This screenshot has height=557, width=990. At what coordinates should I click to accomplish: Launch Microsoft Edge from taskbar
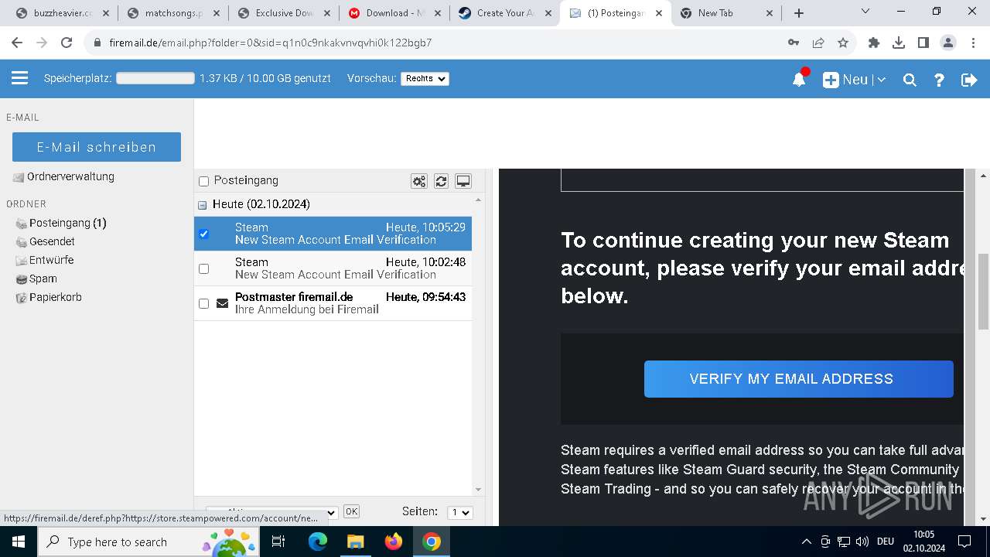[318, 542]
